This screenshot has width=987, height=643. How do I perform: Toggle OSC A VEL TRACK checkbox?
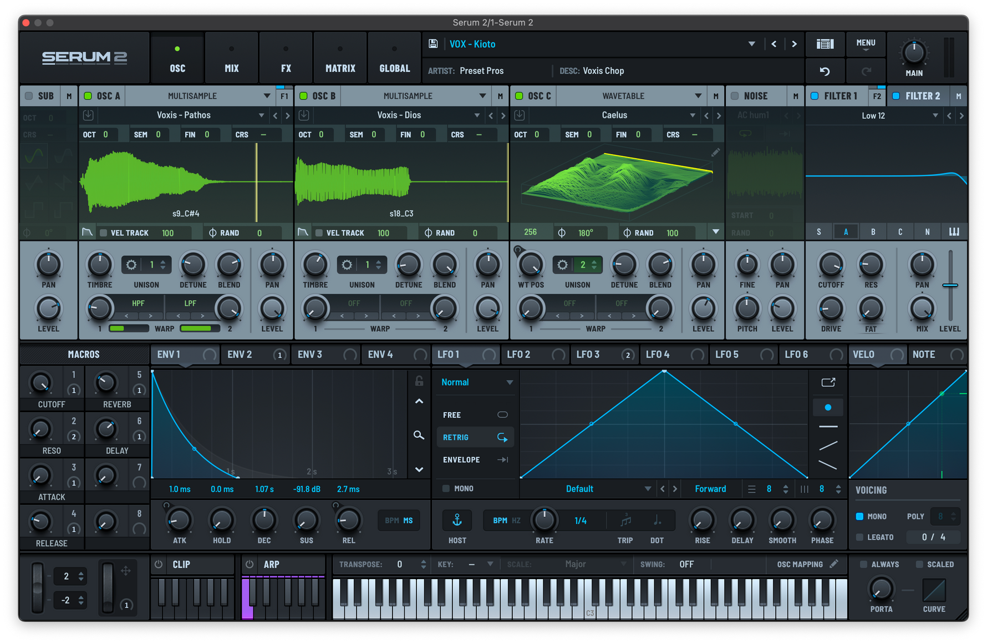pos(103,233)
